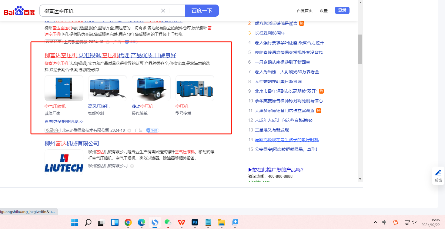Click the page scrollbar down arrow
The height and width of the screenshot is (229, 445).
pyautogui.click(x=360, y=179)
